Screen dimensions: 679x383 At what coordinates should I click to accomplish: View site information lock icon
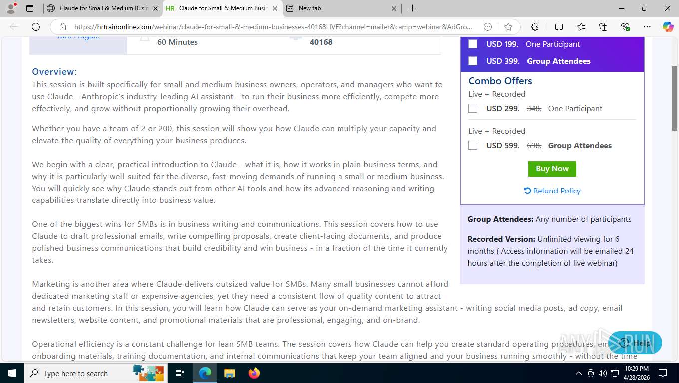(63, 27)
